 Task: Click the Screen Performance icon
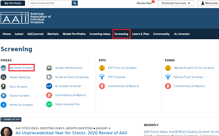click(x=49, y=68)
